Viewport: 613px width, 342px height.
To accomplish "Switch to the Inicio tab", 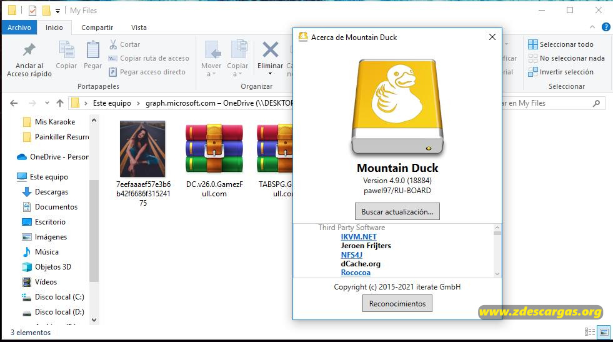I will click(x=54, y=28).
